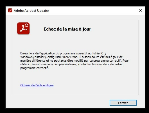Select the "Echec de la mise à jour" heading
Screen dimensions: 149x113
point(67,29)
